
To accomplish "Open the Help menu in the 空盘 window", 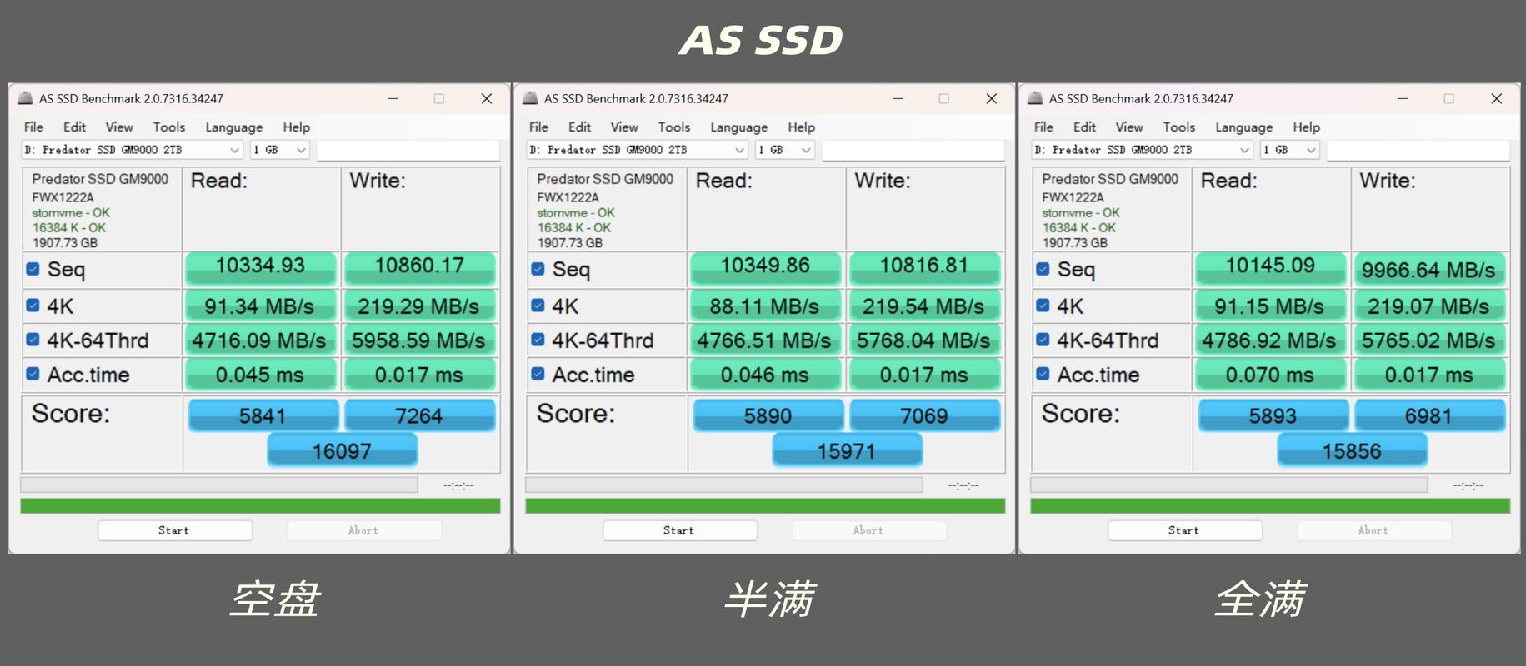I will [x=297, y=127].
